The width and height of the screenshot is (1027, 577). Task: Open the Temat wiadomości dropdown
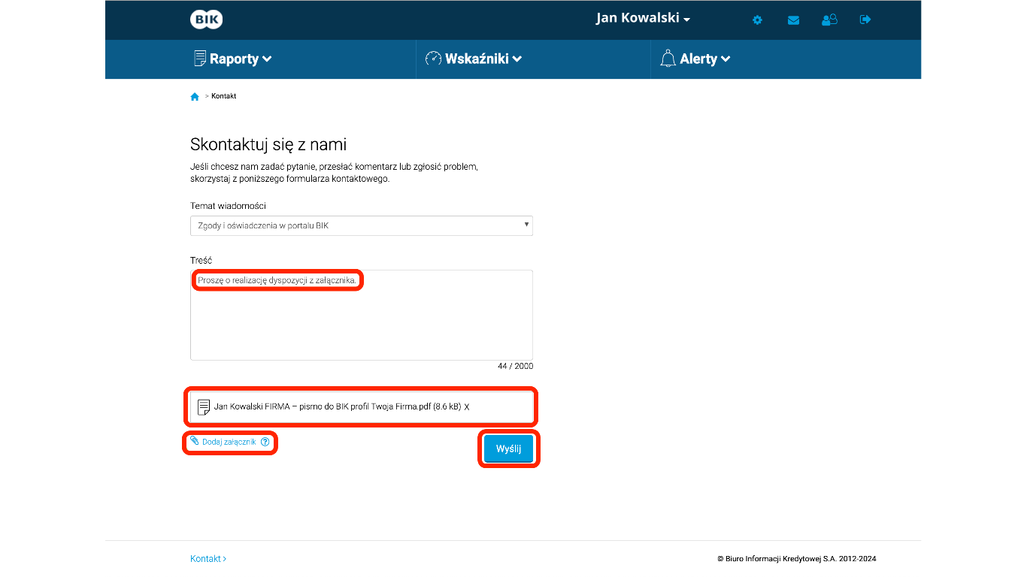click(362, 225)
